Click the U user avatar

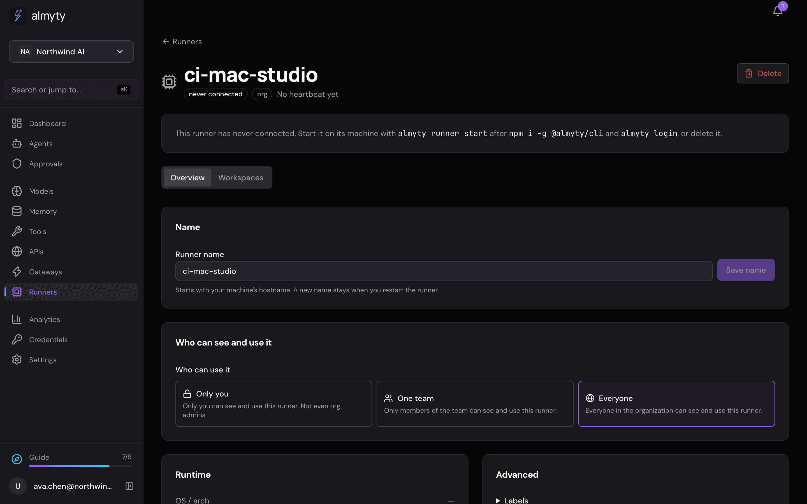tap(18, 486)
